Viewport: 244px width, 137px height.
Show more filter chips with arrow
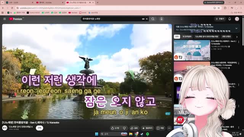237,37
